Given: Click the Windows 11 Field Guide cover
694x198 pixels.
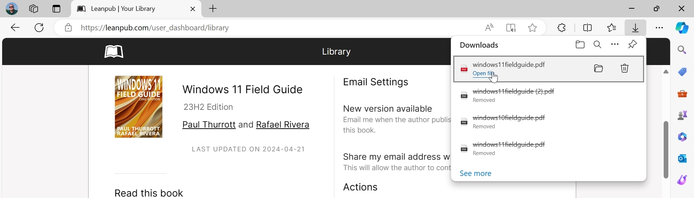Looking at the screenshot, I should pos(138,107).
